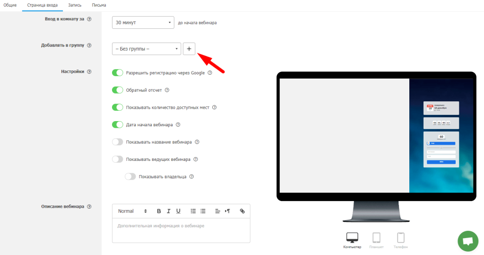
Task: Click help icon for Google registration option
Action: pos(210,73)
